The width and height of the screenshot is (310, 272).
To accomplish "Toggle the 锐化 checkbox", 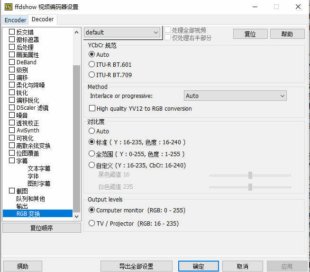I will pyautogui.click(x=12, y=92).
